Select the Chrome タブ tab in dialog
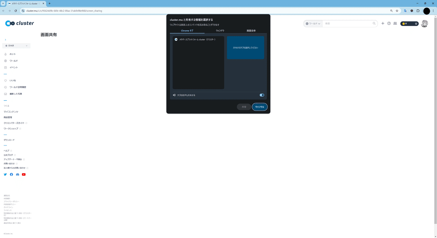437x238 pixels. tap(187, 31)
